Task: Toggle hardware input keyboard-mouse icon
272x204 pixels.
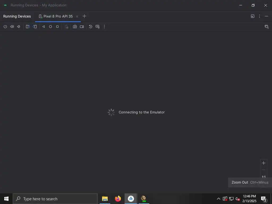Action: pyautogui.click(x=97, y=27)
